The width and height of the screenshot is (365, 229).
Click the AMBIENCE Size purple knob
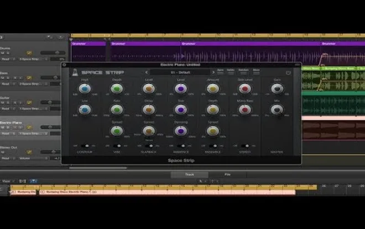181,110
